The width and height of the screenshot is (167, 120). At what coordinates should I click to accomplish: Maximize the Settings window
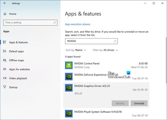[x=154, y=3]
